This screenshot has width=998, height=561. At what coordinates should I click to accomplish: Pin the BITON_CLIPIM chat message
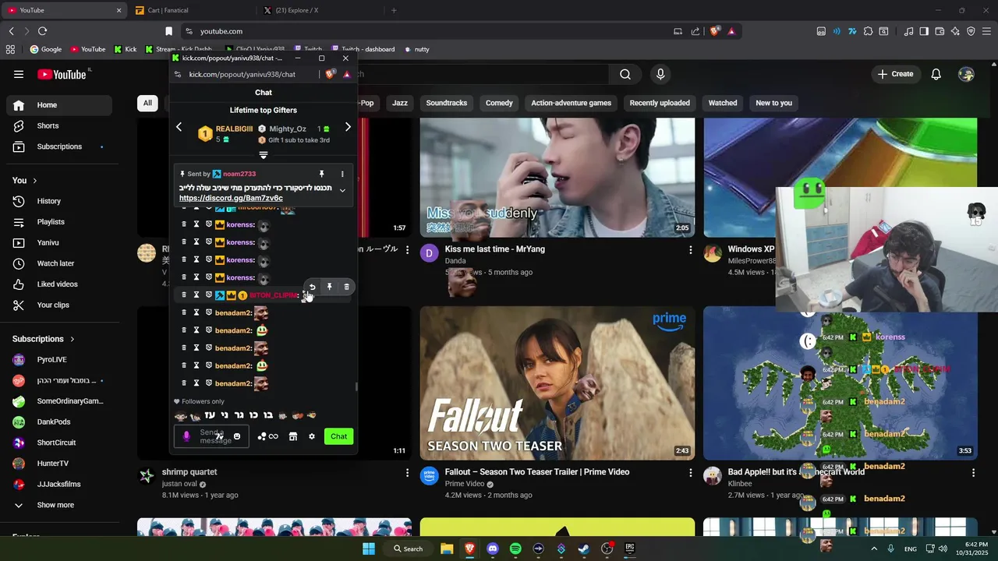pyautogui.click(x=329, y=287)
